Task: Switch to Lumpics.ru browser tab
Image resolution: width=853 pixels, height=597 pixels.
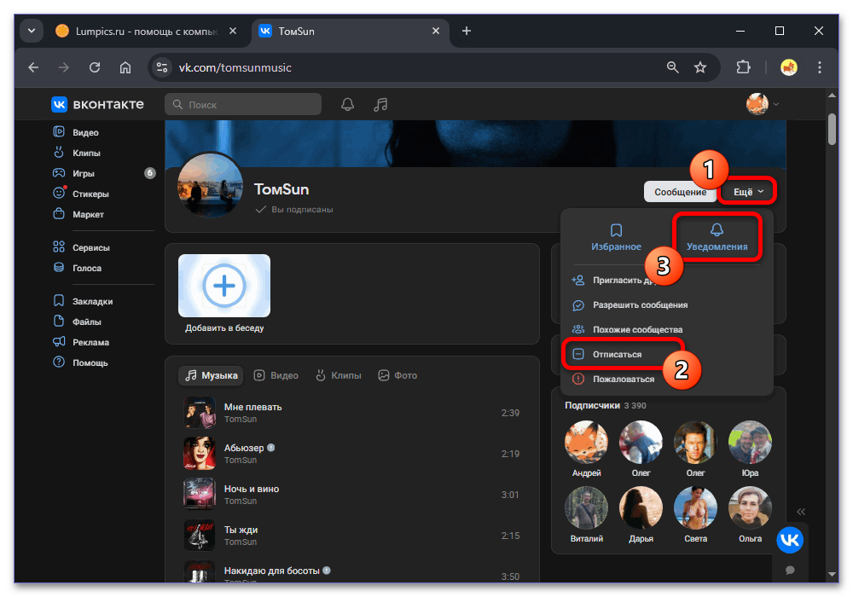Action: (x=147, y=31)
